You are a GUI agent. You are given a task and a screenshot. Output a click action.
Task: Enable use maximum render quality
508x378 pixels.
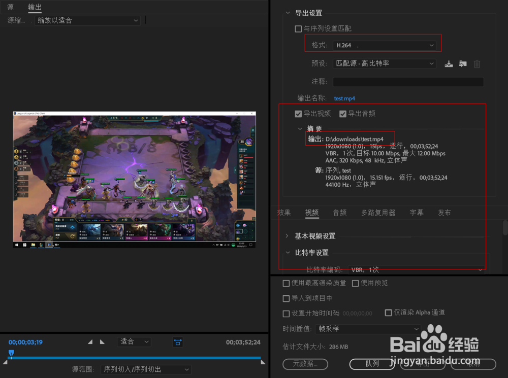[286, 283]
